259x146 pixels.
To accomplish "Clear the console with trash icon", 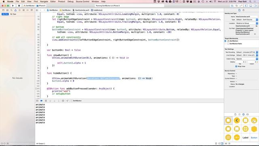I will 216,144.
